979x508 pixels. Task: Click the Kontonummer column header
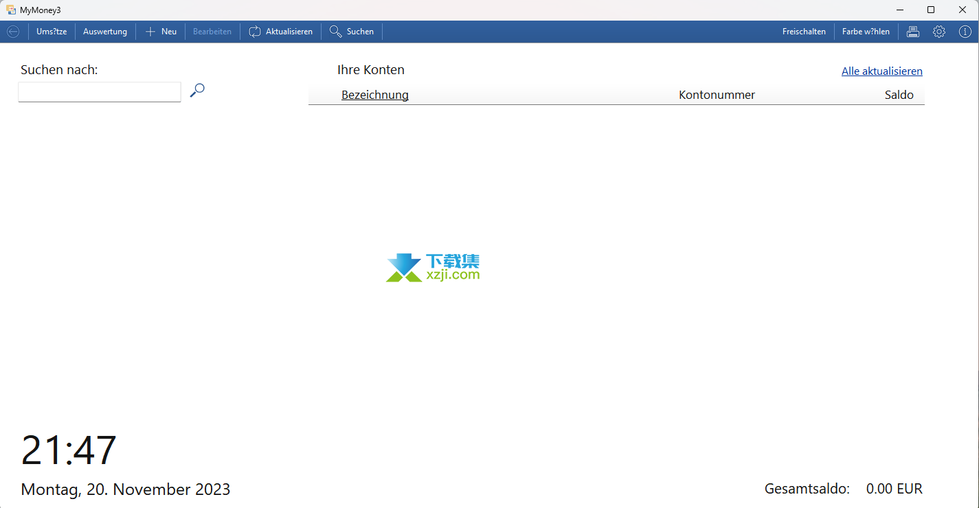coord(717,95)
